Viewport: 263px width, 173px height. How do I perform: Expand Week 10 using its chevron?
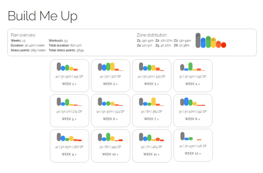(x=117, y=154)
